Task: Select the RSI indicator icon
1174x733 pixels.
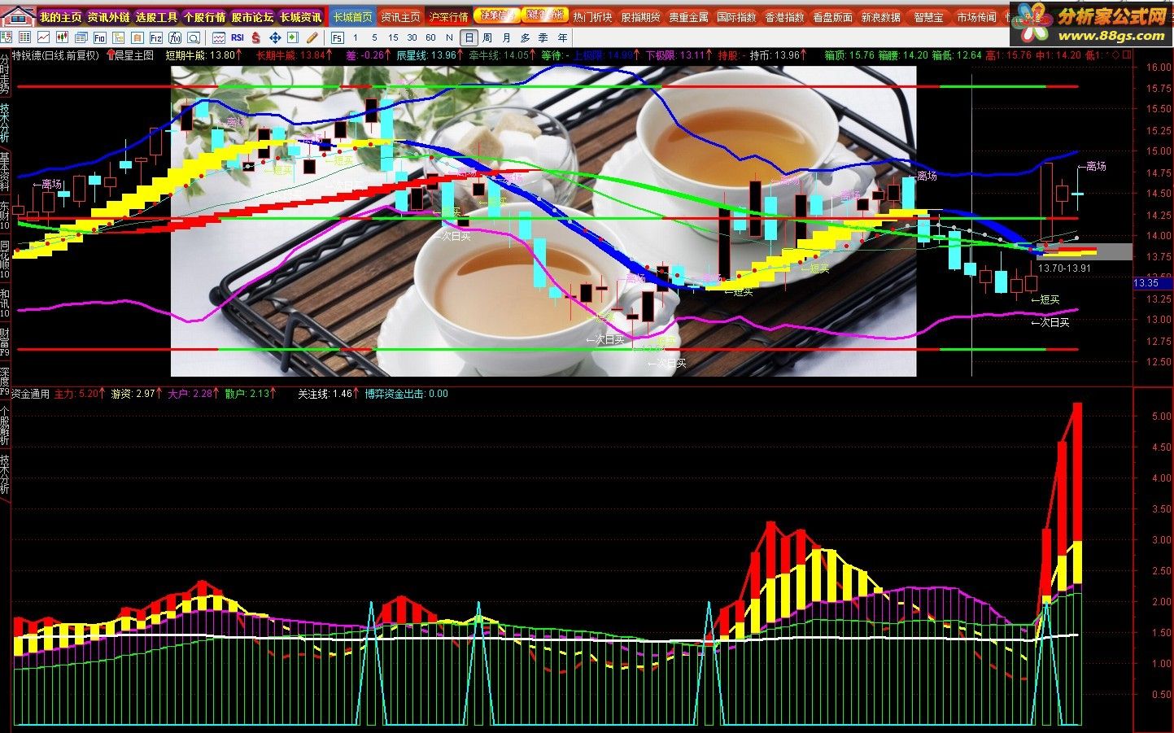Action: 238,37
